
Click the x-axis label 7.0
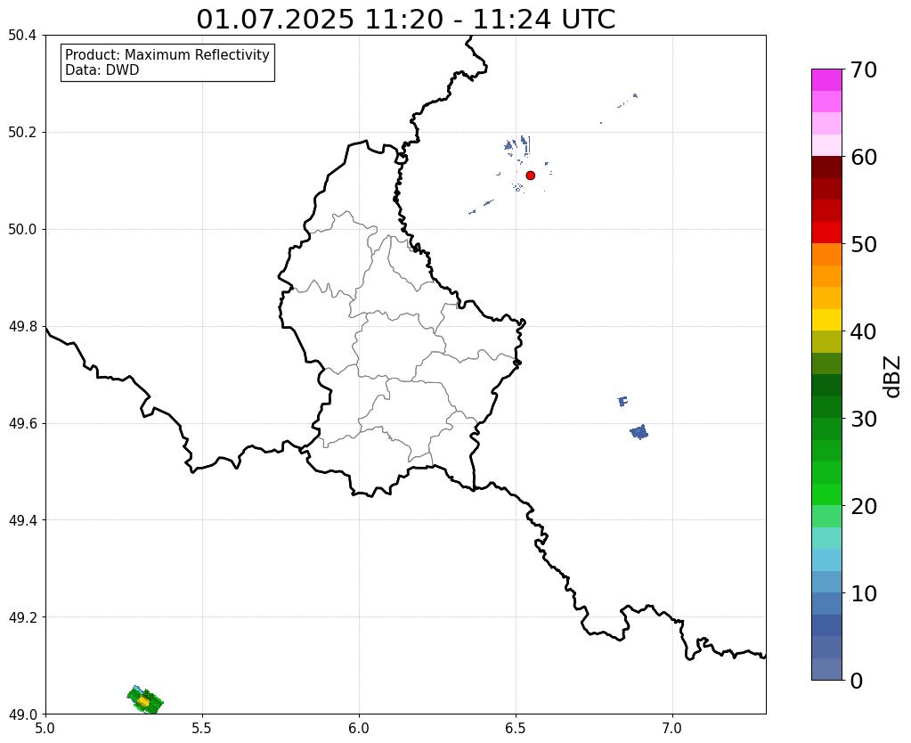pos(672,728)
